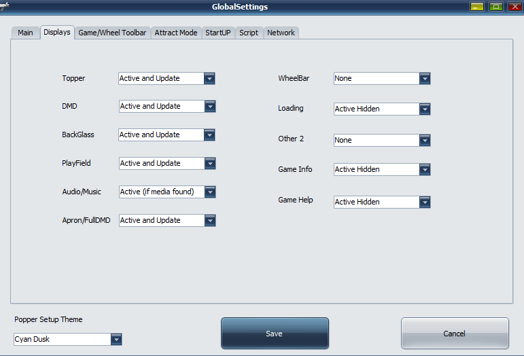Switch to the Network tab

281,33
